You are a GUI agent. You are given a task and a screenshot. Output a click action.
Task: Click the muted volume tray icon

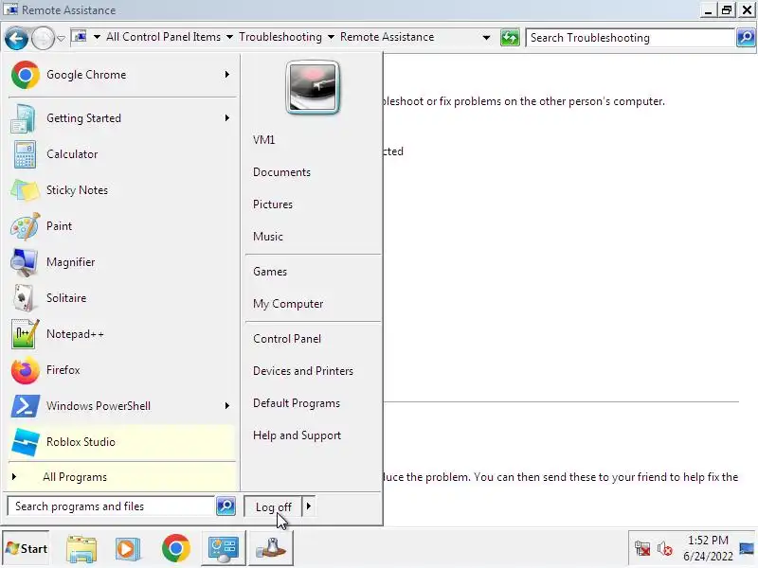[665, 549]
